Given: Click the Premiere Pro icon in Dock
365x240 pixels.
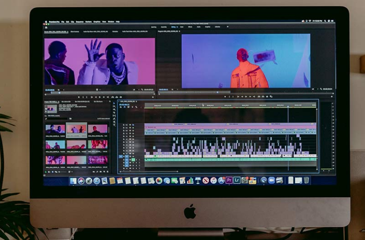Looking at the screenshot, I should 229,180.
